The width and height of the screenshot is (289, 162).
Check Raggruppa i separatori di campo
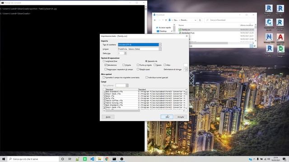[105, 69]
